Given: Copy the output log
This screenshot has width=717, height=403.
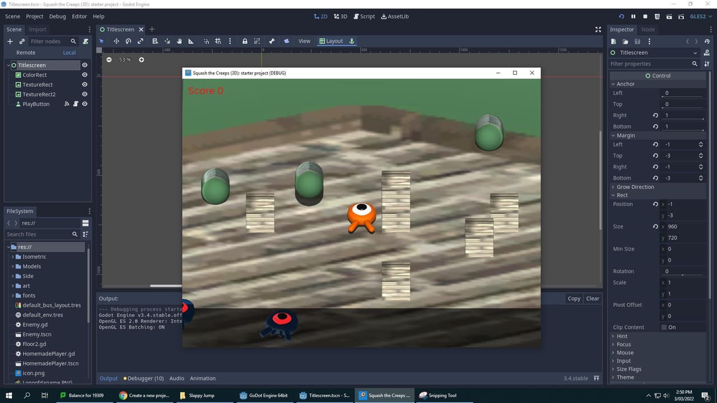Looking at the screenshot, I should point(574,298).
